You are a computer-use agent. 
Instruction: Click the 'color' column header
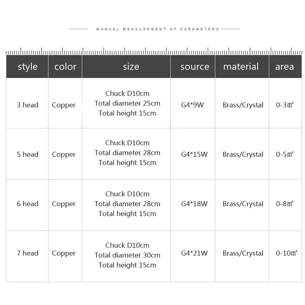65,67
